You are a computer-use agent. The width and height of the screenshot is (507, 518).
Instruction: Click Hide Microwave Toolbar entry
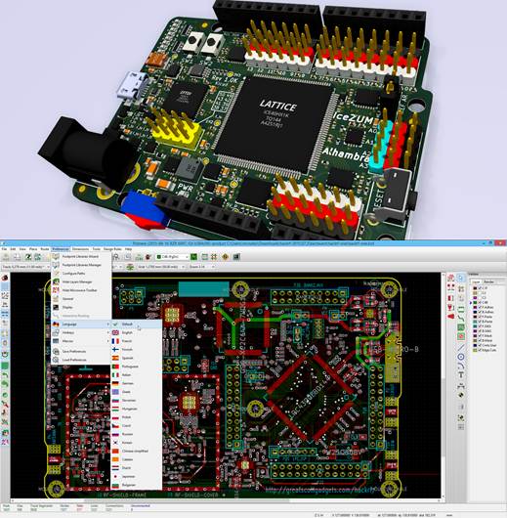pos(81,290)
